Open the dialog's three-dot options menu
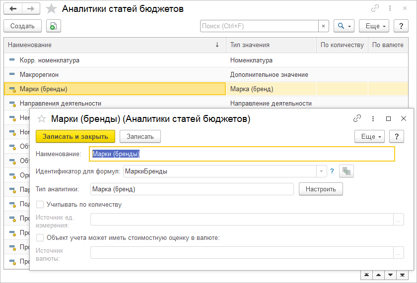 pyautogui.click(x=373, y=118)
